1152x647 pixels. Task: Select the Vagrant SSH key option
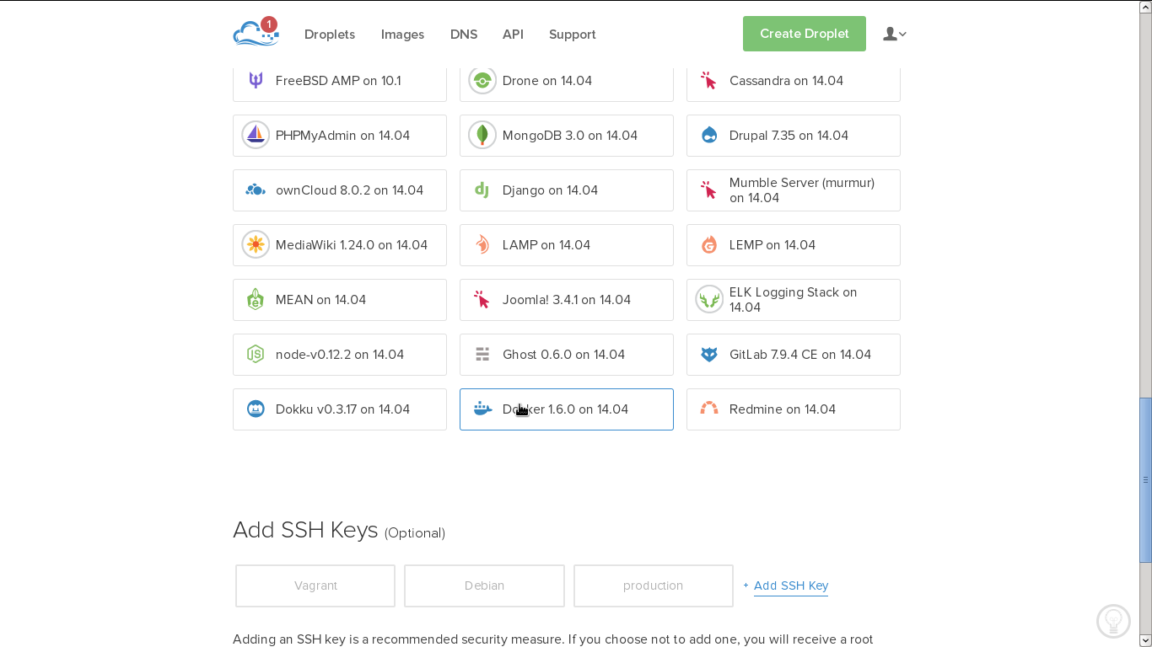click(315, 586)
